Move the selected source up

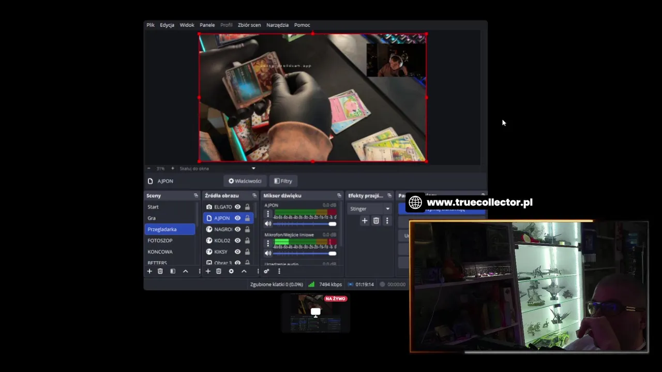(244, 271)
